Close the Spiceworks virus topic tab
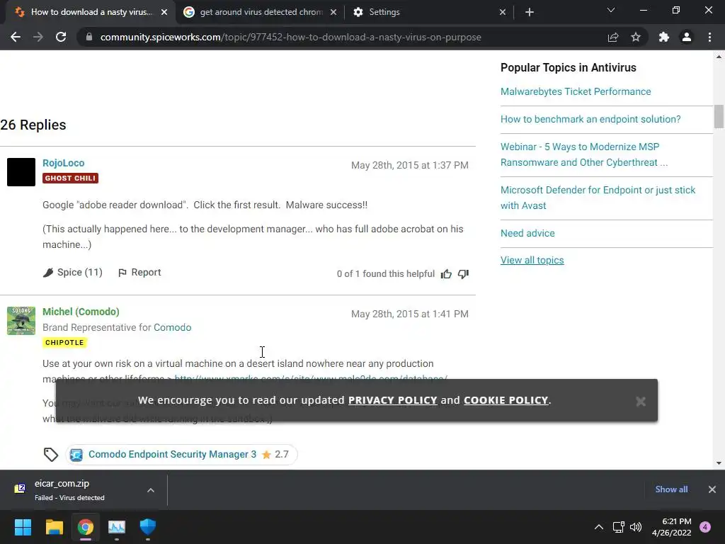 click(164, 12)
